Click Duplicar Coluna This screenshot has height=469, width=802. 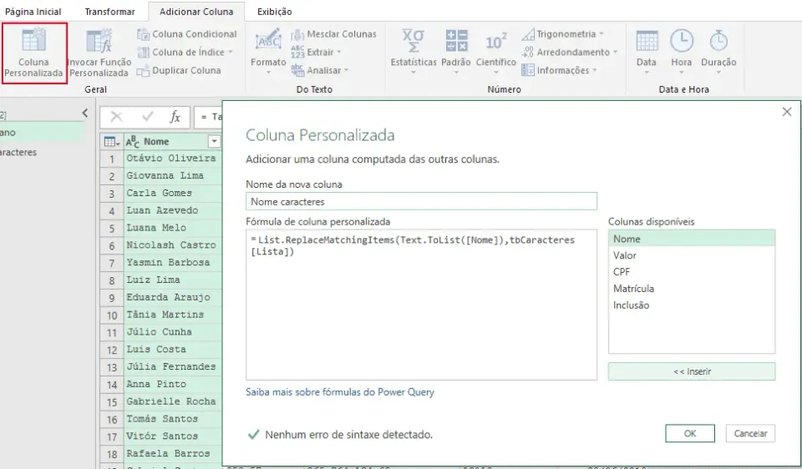click(179, 70)
